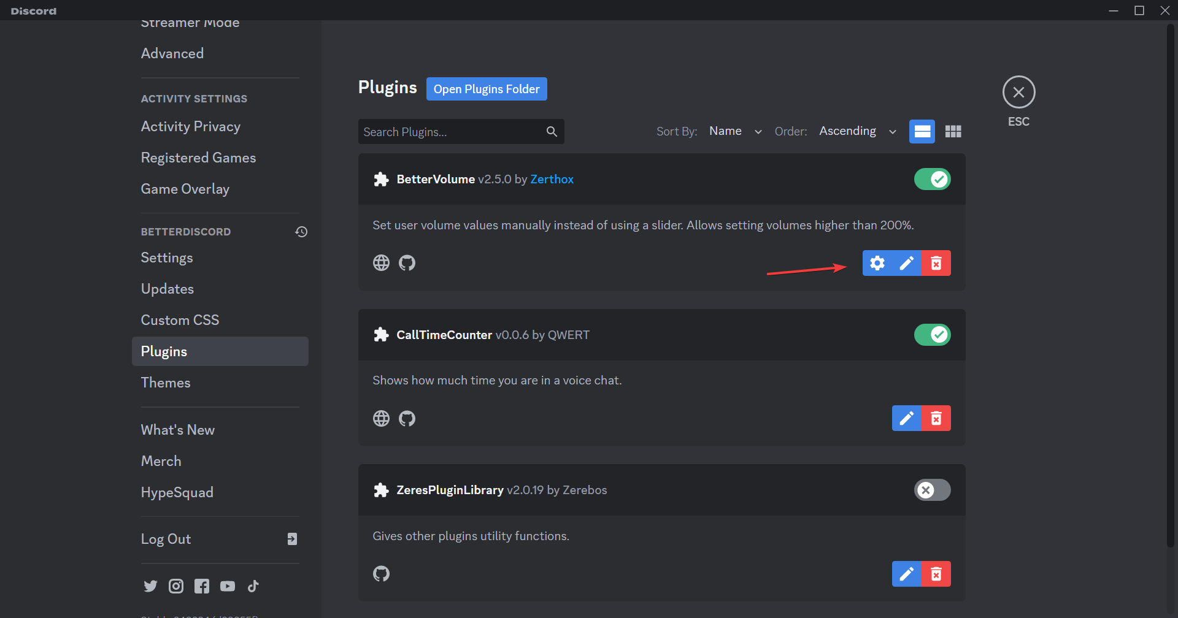The width and height of the screenshot is (1178, 618).
Task: Open ZeresPluginLibrary GitHub source icon
Action: (x=381, y=574)
